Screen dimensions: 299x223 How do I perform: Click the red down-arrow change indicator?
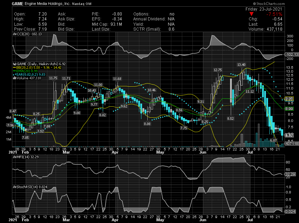click(251, 14)
